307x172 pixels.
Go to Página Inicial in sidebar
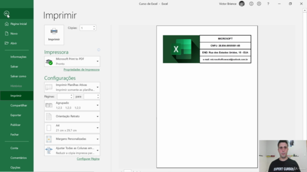[x=17, y=24]
